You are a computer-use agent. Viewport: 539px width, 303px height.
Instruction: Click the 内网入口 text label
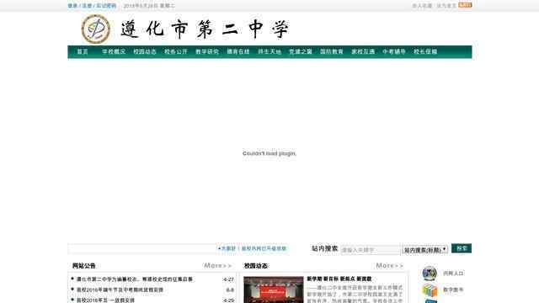click(x=453, y=274)
